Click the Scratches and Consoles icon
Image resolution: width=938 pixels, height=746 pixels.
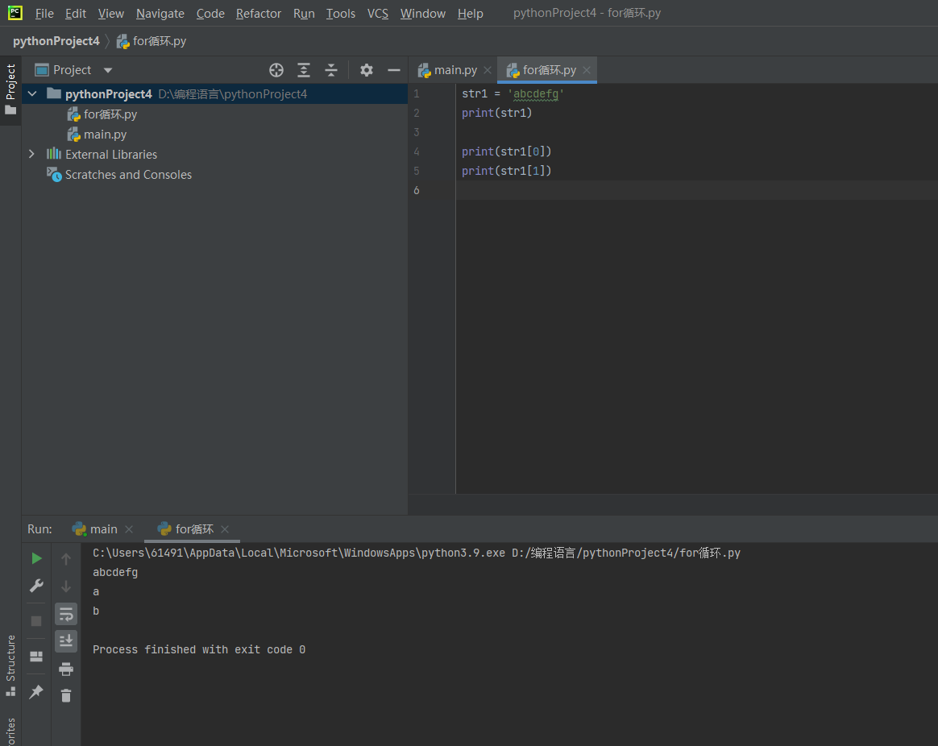(x=54, y=175)
